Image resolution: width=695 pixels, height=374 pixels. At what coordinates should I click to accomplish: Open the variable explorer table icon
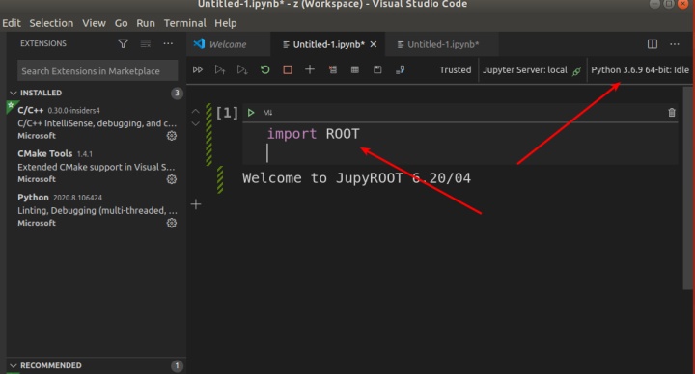point(355,69)
